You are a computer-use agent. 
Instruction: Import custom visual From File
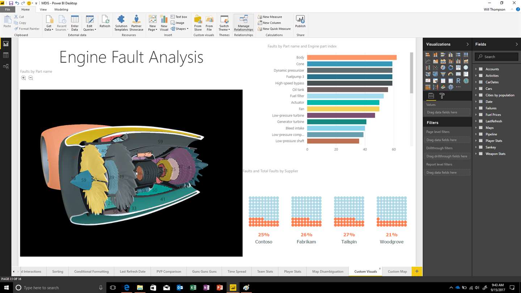(x=209, y=23)
